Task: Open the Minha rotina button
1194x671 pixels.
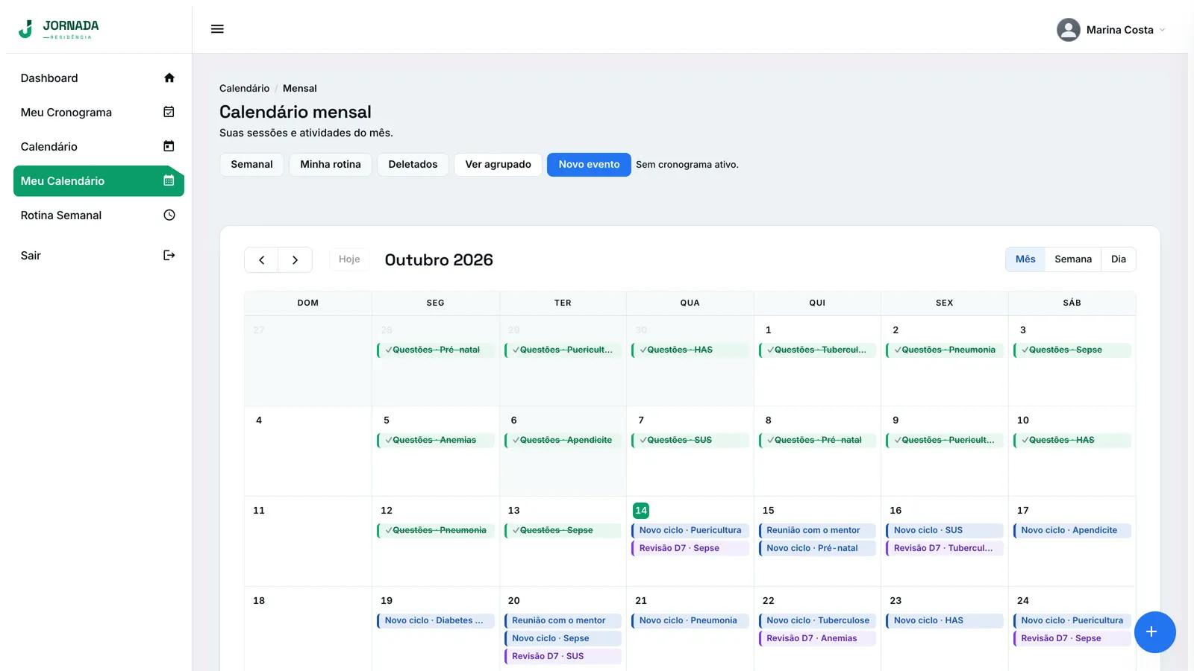Action: click(331, 165)
